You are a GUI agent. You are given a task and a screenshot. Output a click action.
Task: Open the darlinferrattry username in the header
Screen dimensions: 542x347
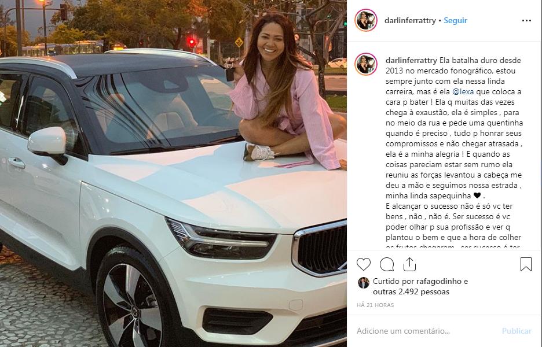pos(410,20)
